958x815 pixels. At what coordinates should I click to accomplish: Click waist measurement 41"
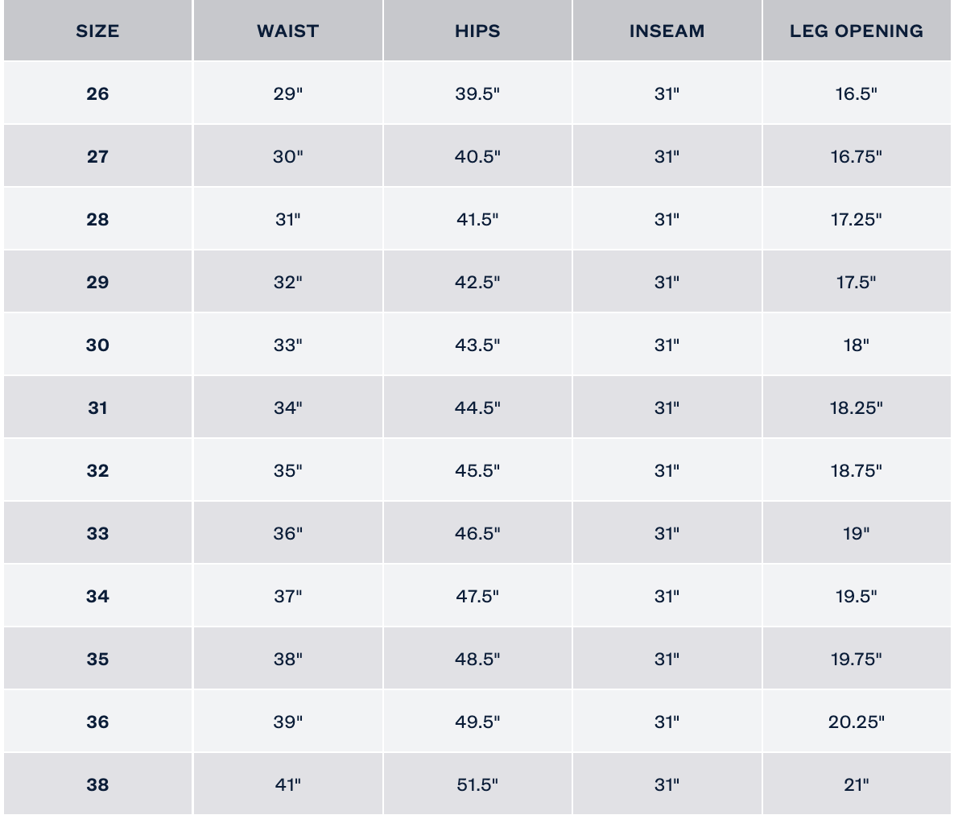pyautogui.click(x=287, y=785)
